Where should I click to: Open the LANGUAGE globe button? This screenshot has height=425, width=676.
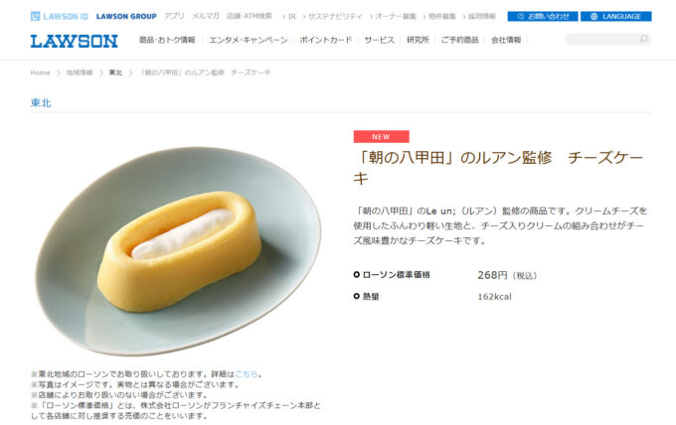[616, 16]
